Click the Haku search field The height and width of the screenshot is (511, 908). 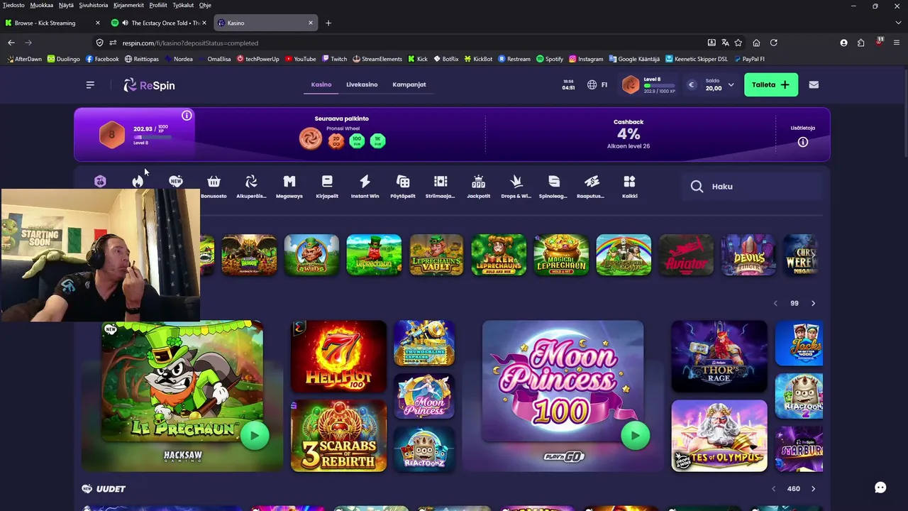[752, 186]
